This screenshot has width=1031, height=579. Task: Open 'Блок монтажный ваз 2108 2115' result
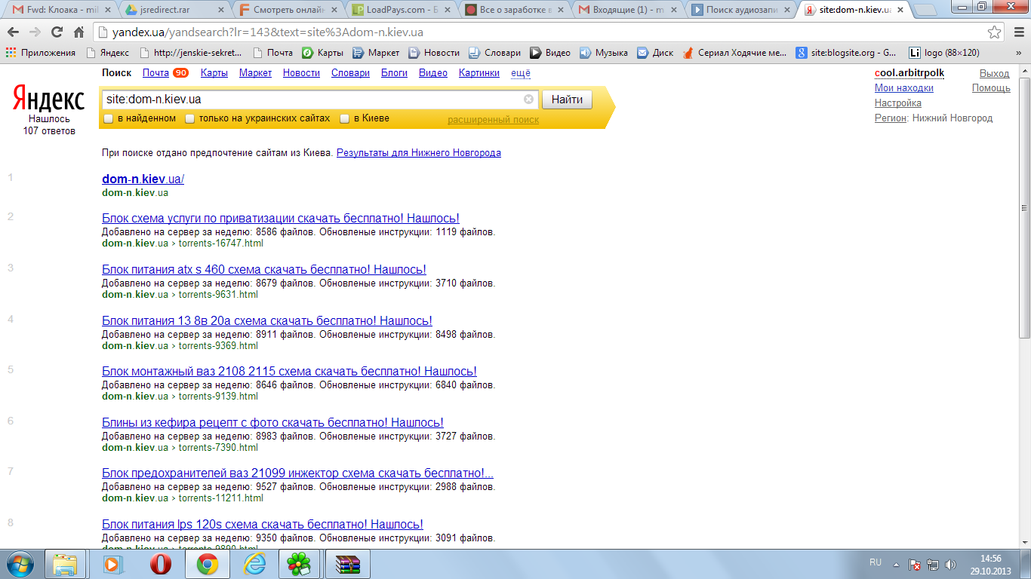point(289,371)
